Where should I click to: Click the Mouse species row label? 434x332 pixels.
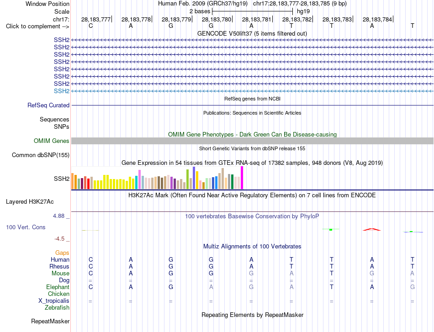(x=60, y=274)
